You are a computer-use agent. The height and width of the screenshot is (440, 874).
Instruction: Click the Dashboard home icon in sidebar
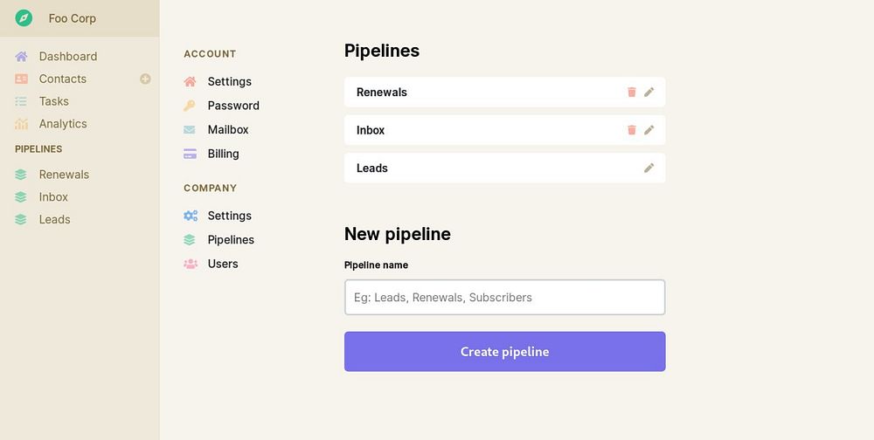22,57
